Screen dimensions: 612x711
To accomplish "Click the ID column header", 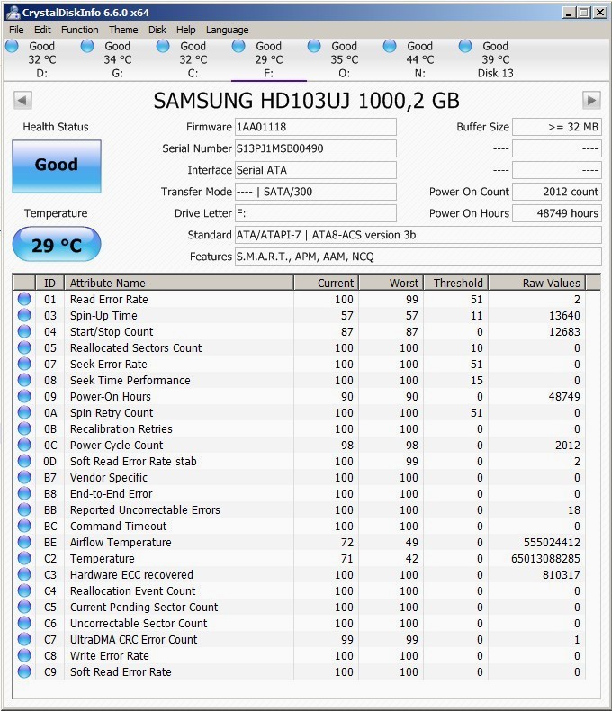I will pos(49,283).
